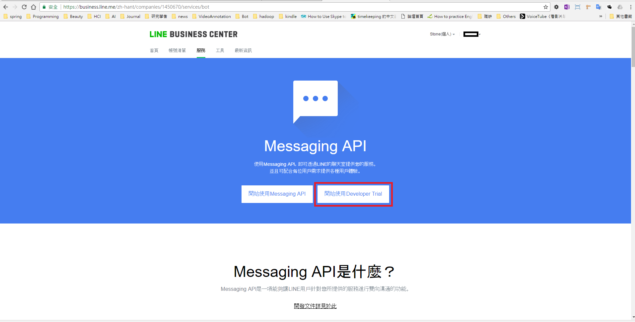Open the VideoAnnotation bookmark folder

(212, 16)
